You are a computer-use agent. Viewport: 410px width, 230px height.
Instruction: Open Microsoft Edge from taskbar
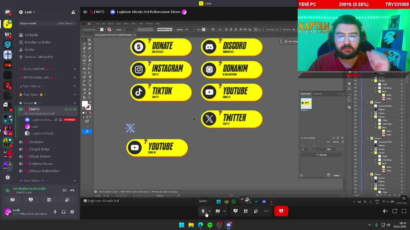[x=201, y=225]
